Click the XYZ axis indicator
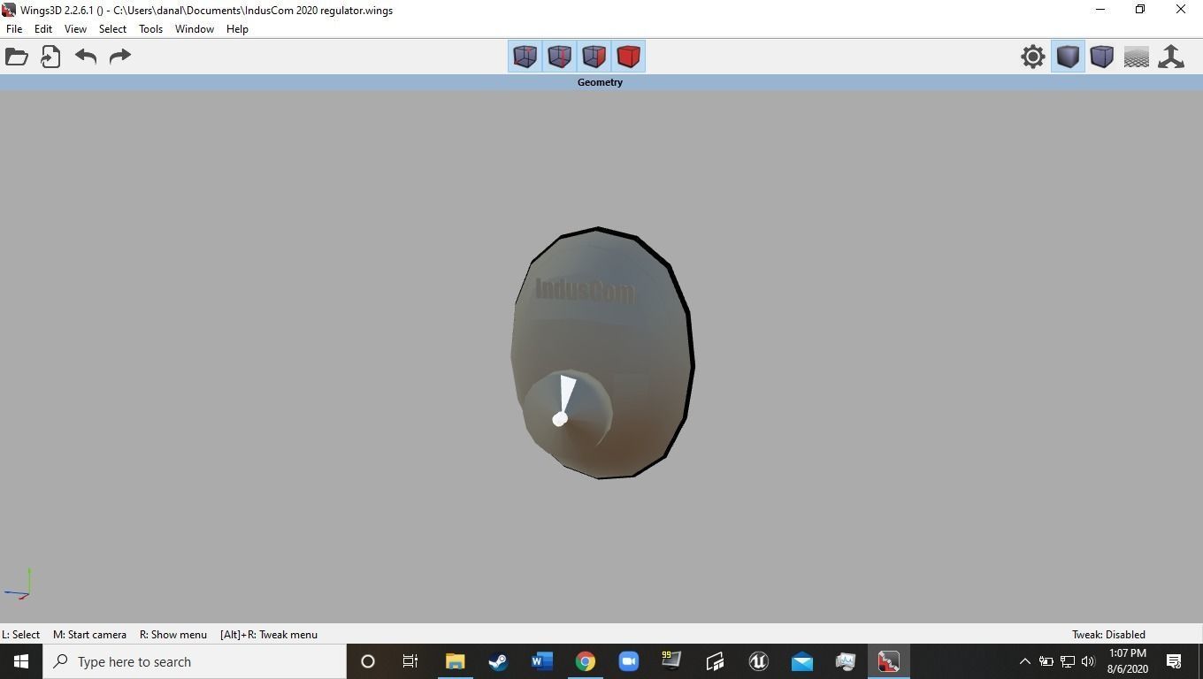Image resolution: width=1203 pixels, height=679 pixels. pos(19,584)
